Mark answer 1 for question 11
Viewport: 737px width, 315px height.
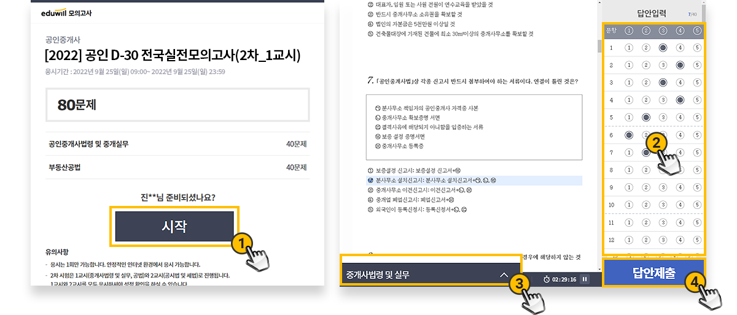[629, 222]
